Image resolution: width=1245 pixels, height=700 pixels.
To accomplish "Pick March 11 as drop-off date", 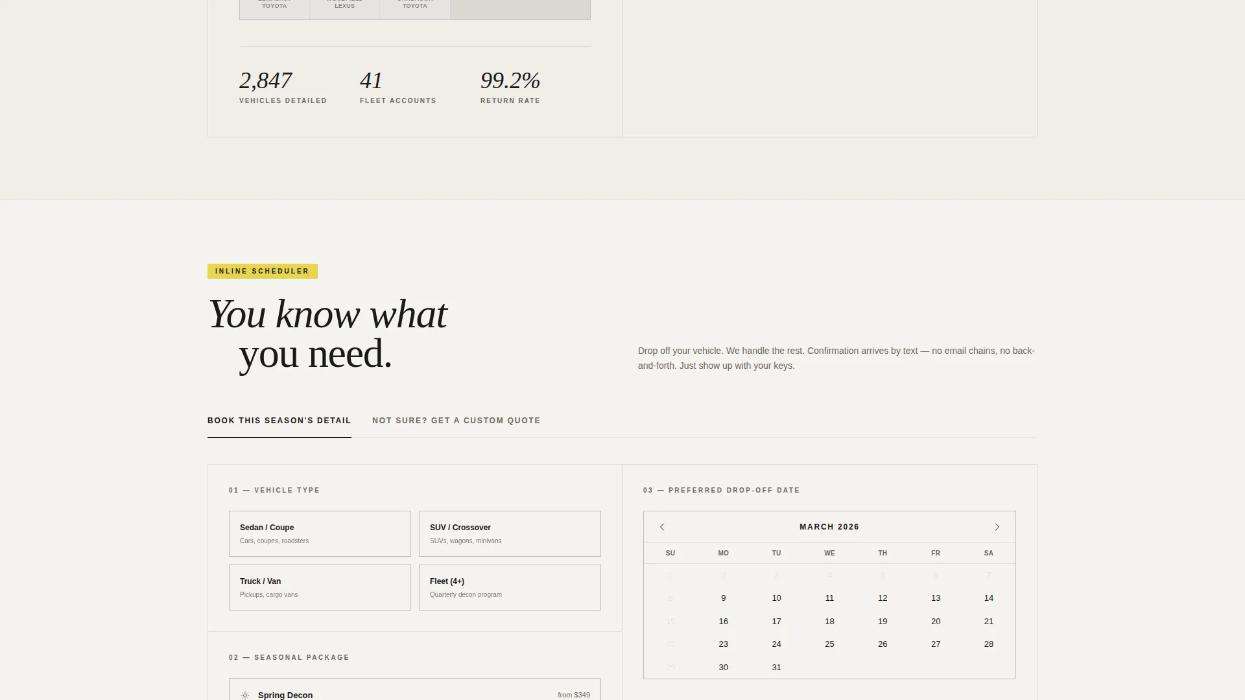I will point(829,598).
